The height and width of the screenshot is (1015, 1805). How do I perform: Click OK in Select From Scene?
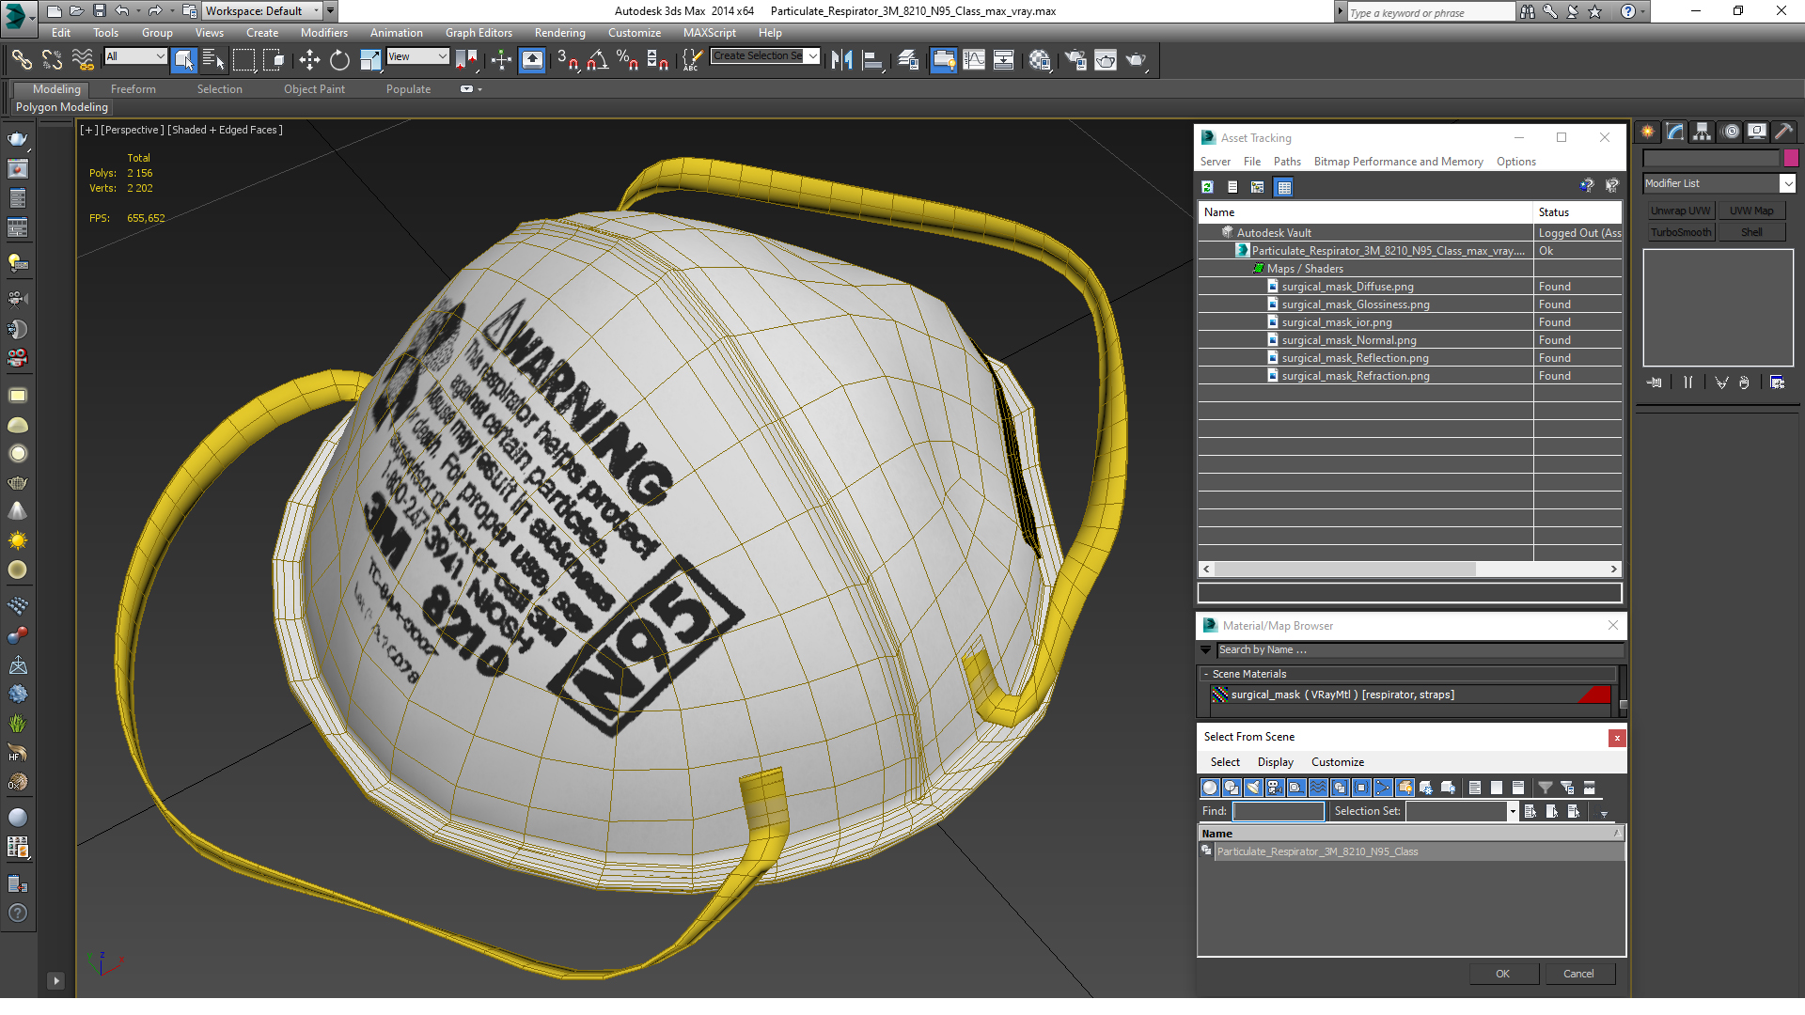pyautogui.click(x=1503, y=974)
